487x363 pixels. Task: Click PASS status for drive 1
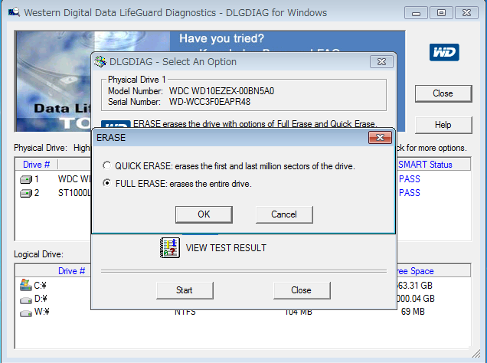[x=410, y=179]
